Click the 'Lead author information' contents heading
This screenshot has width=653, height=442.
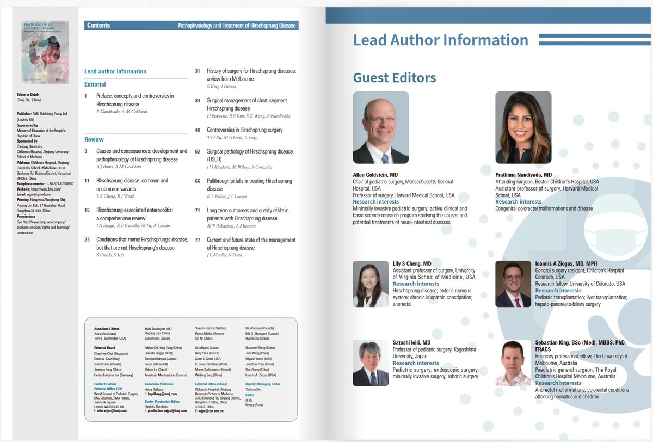click(115, 71)
